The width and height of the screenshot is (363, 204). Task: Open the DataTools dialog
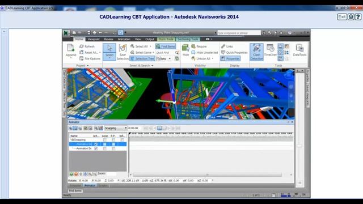tap(299, 50)
